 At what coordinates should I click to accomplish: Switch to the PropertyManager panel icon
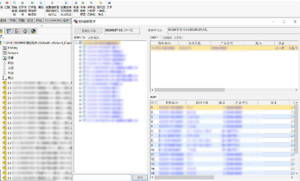pos(9,31)
